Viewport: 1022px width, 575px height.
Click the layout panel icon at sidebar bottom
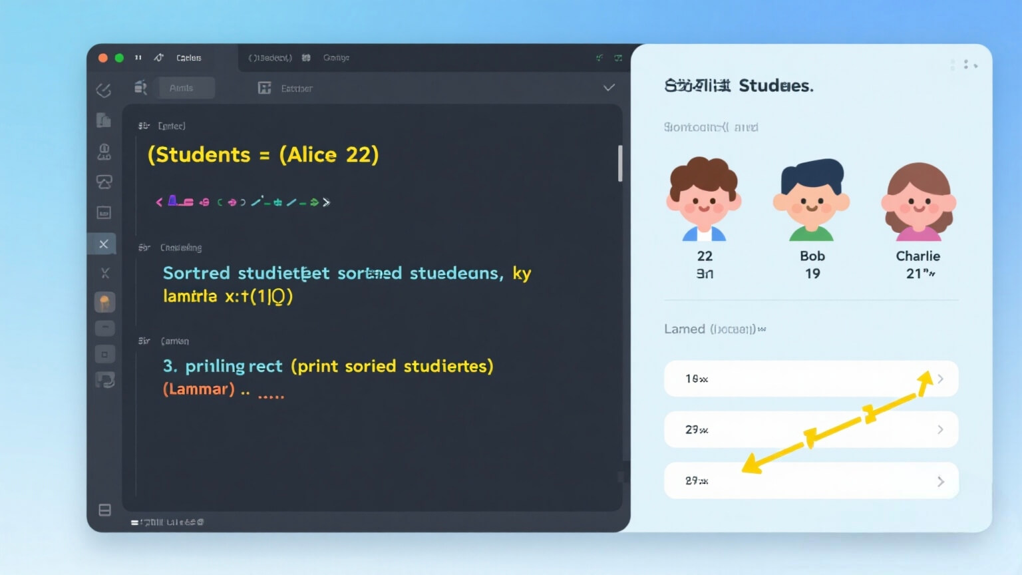(104, 510)
